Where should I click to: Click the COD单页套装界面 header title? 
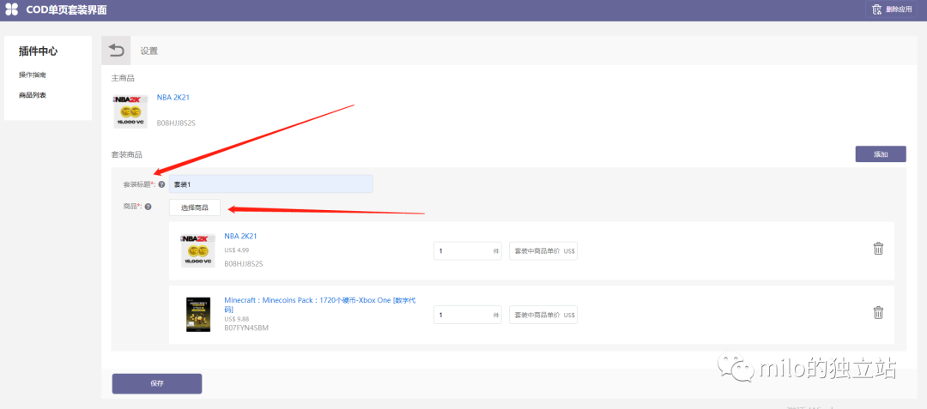67,10
